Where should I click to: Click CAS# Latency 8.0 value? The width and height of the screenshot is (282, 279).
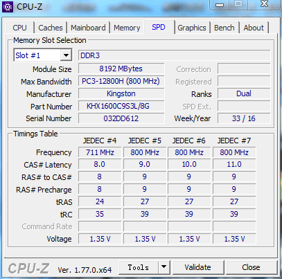(100, 165)
